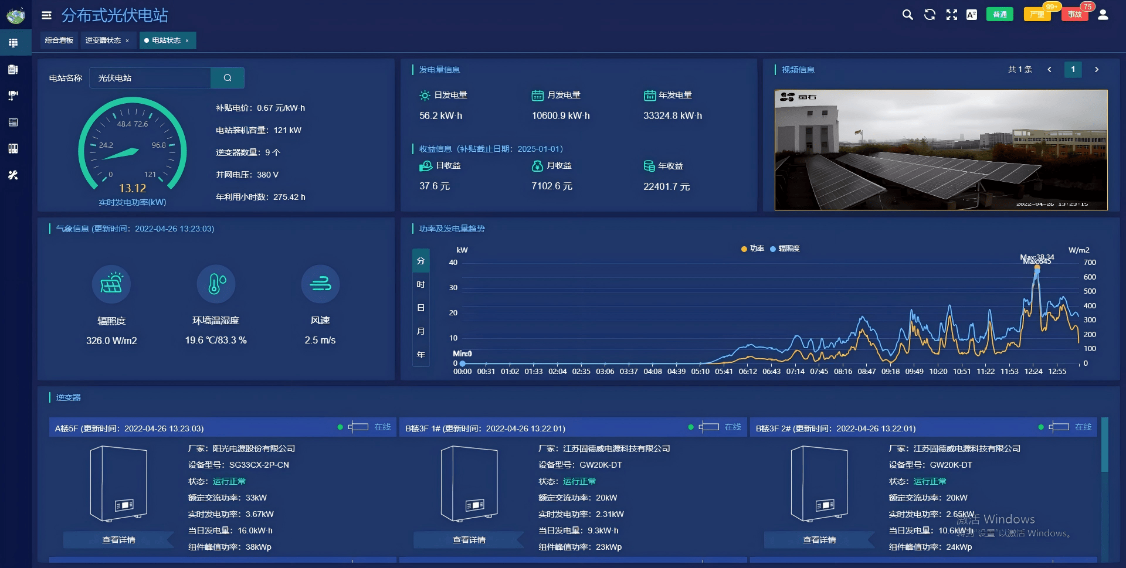Refresh the page using the header refresh icon
This screenshot has height=568, width=1126.
930,15
